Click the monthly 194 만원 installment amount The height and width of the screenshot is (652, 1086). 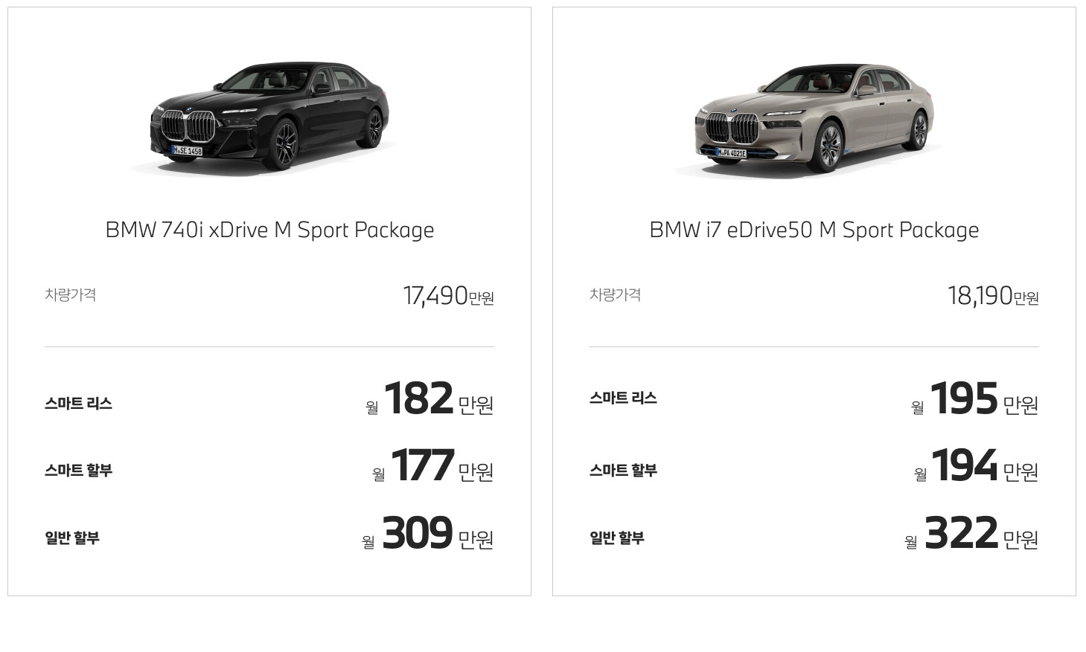click(x=977, y=466)
